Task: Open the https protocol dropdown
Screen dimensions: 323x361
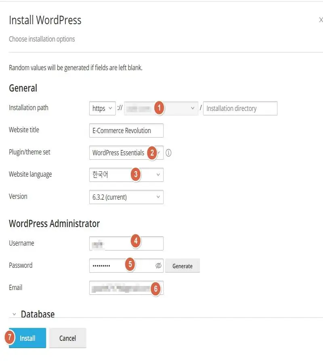Action: 102,108
